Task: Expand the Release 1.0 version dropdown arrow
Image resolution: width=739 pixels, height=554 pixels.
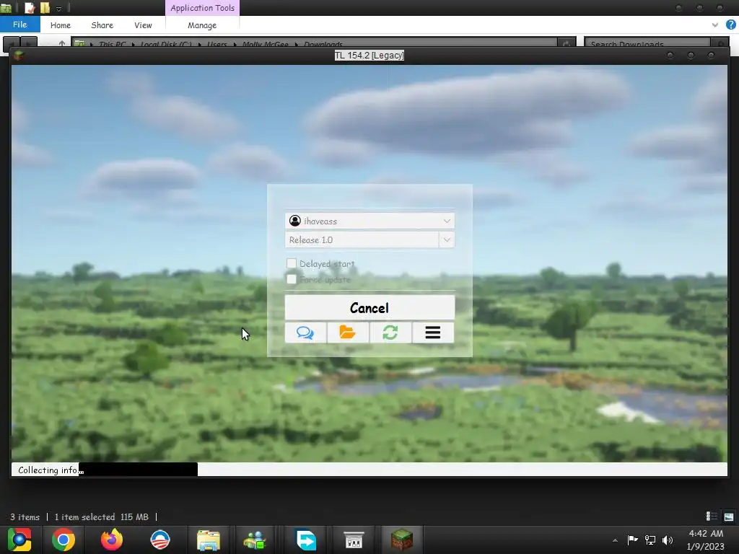Action: tap(447, 239)
